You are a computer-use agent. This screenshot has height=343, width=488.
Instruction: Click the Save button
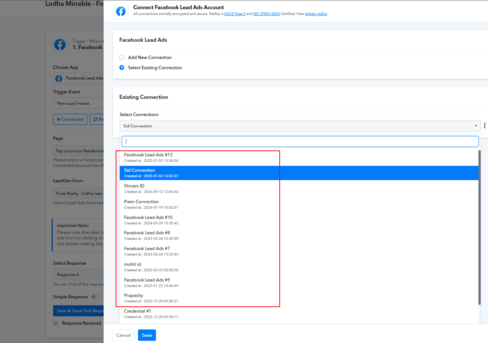[x=147, y=335]
